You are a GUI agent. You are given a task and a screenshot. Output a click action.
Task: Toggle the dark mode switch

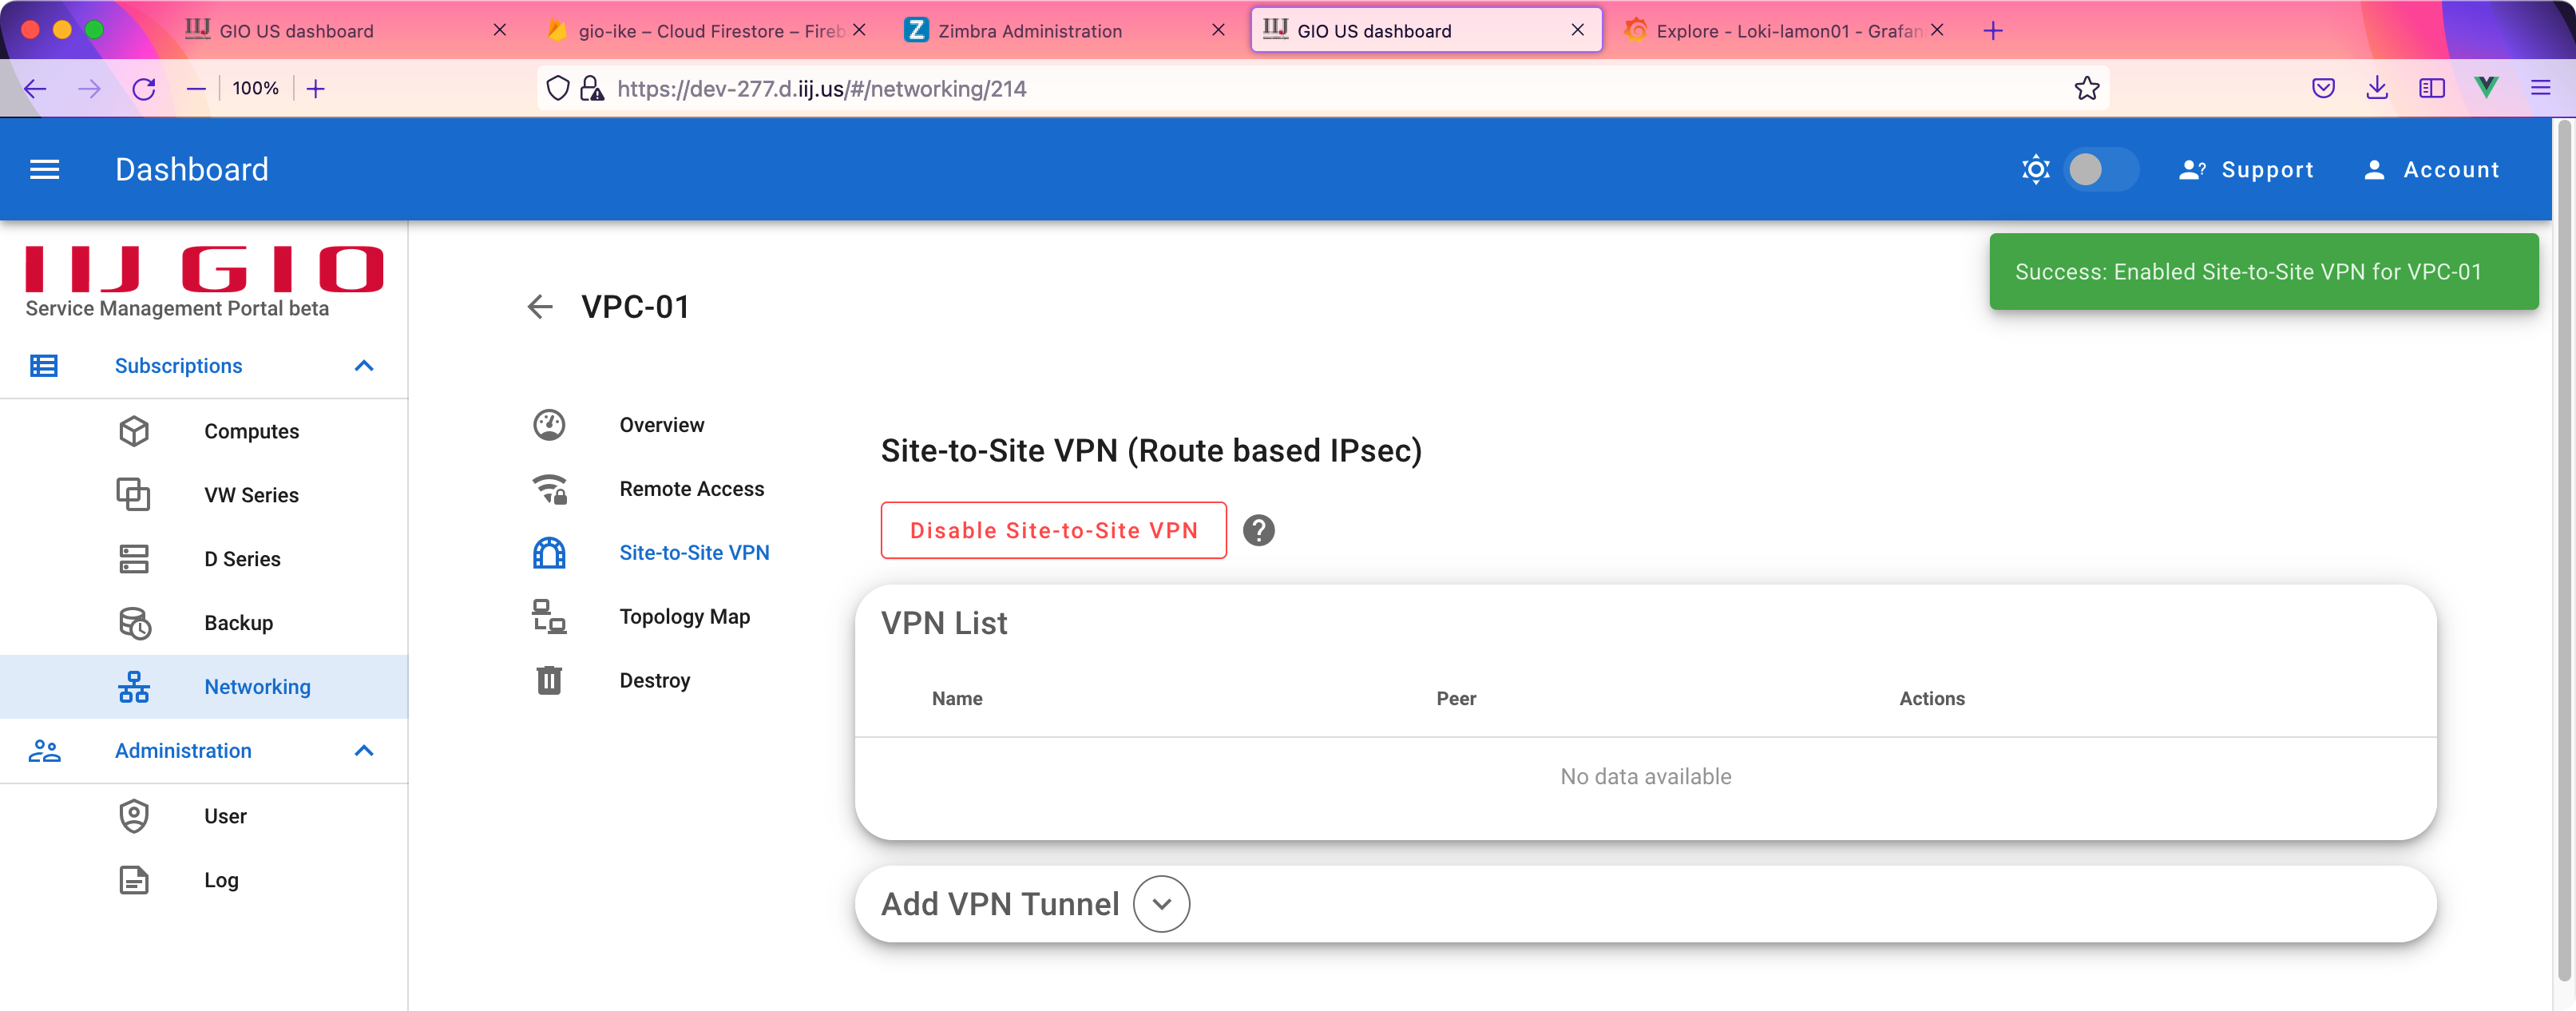pos(2101,170)
